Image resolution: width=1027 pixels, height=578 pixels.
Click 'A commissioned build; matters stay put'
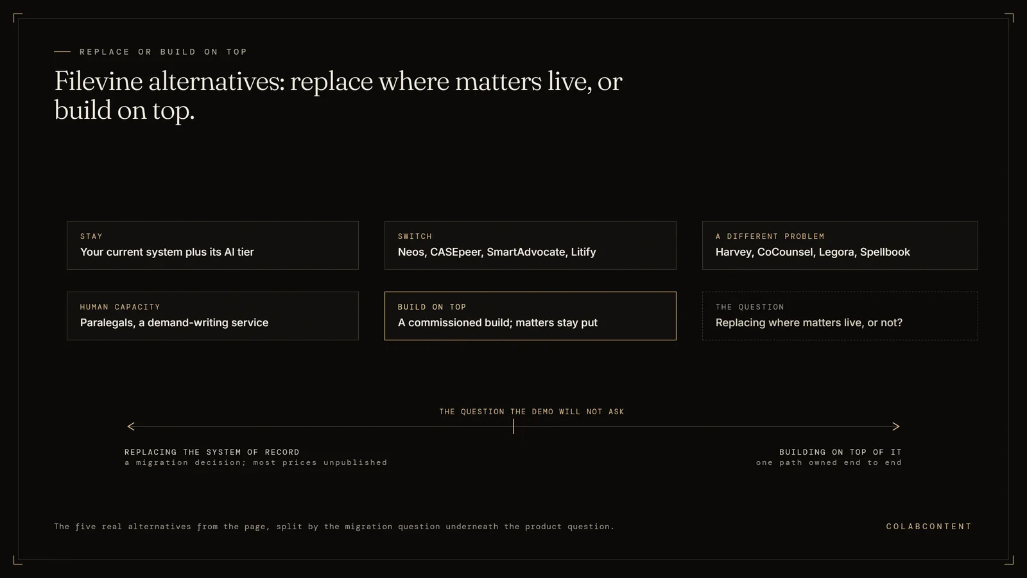click(497, 323)
